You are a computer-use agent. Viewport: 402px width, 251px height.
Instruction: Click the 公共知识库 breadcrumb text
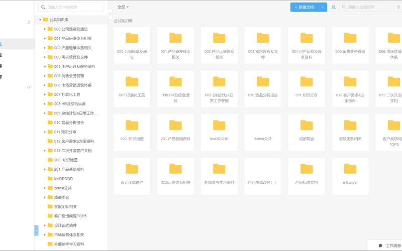pyautogui.click(x=123, y=21)
